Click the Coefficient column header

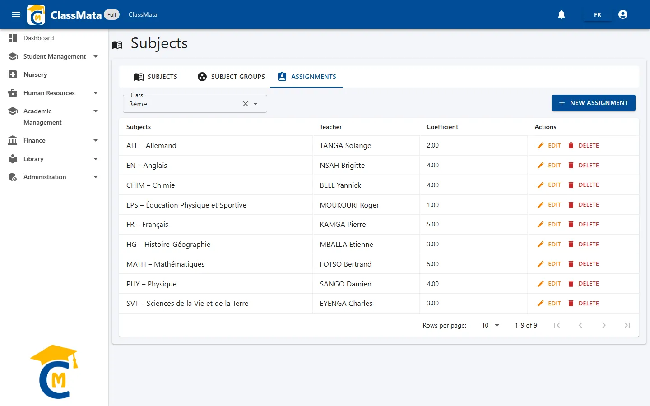point(442,127)
